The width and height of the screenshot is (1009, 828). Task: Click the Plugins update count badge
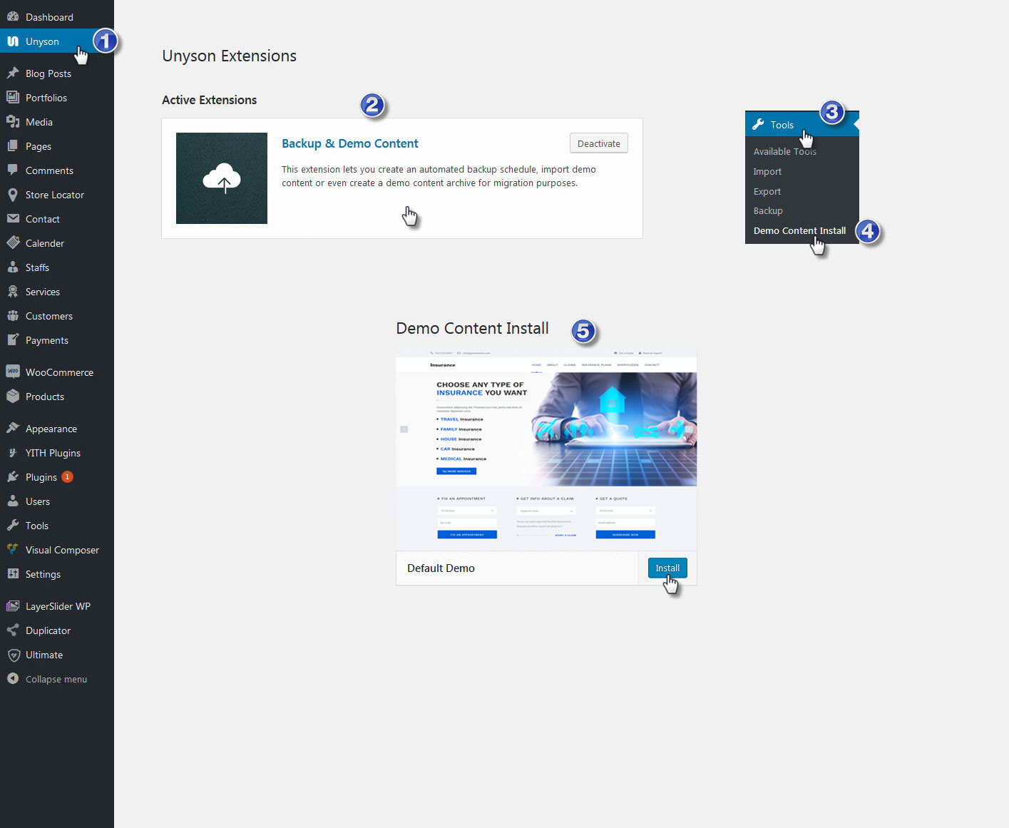(67, 476)
